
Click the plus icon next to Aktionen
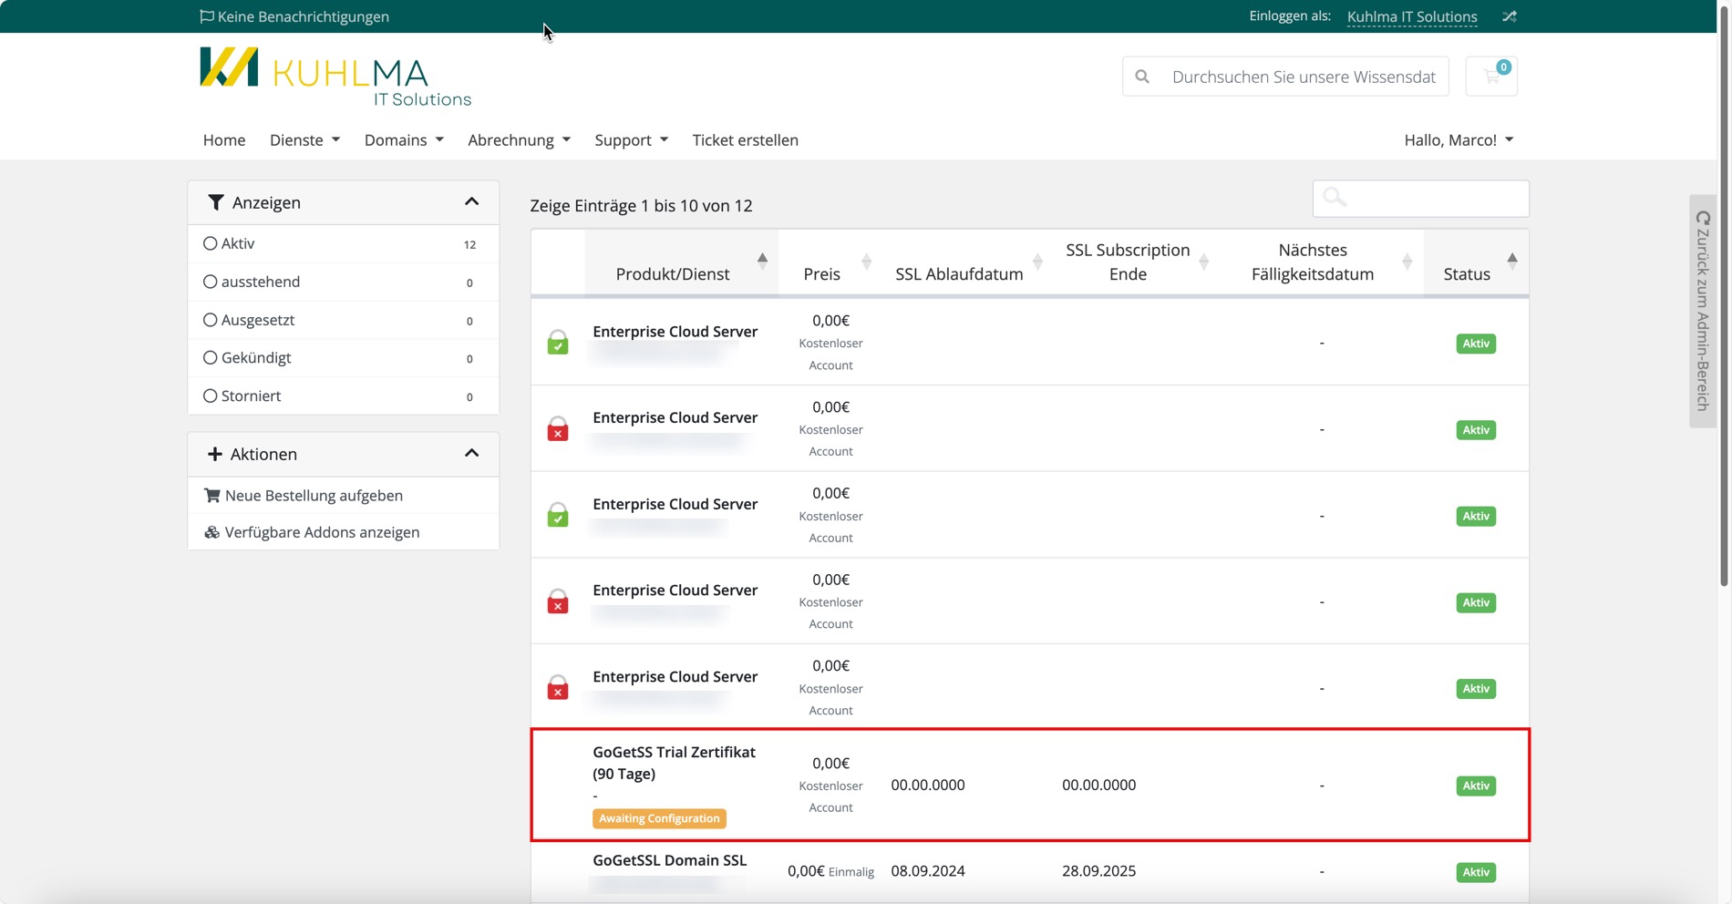[x=215, y=454]
